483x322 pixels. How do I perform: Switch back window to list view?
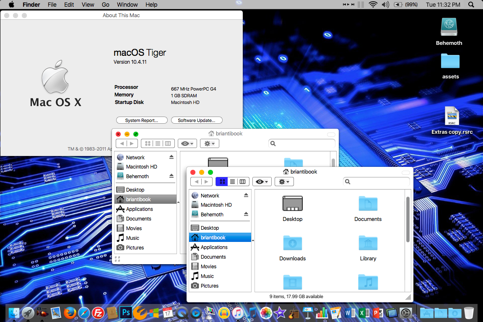pyautogui.click(x=158, y=143)
